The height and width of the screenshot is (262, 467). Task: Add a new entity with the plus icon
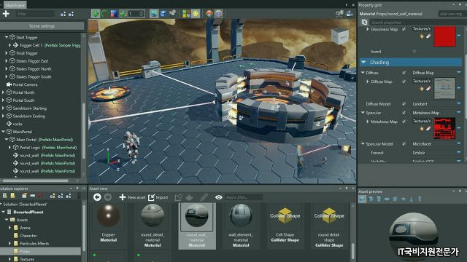click(6, 14)
